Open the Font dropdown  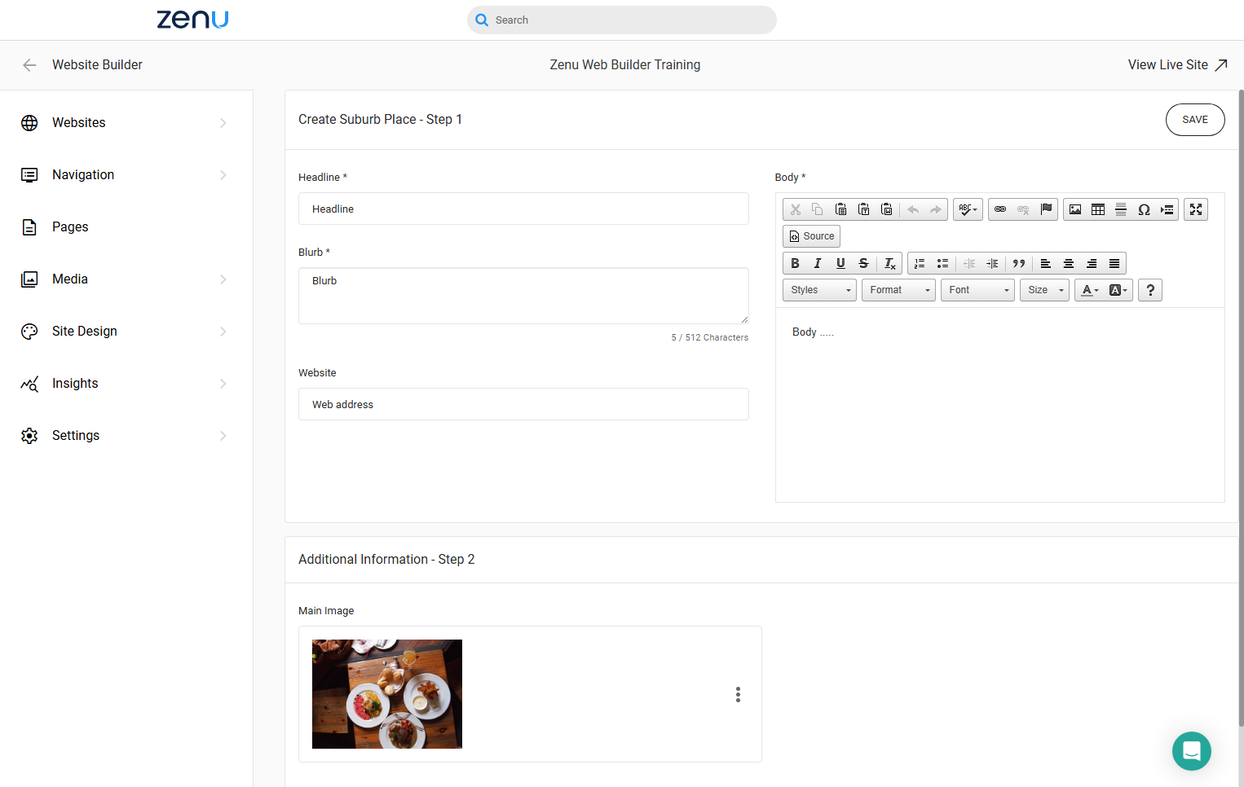pyautogui.click(x=977, y=290)
